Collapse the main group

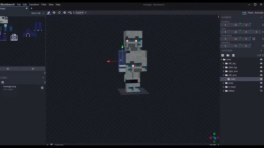pyautogui.click(x=222, y=60)
